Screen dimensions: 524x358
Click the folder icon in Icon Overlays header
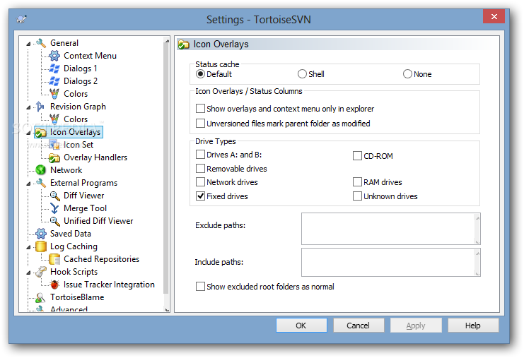183,44
